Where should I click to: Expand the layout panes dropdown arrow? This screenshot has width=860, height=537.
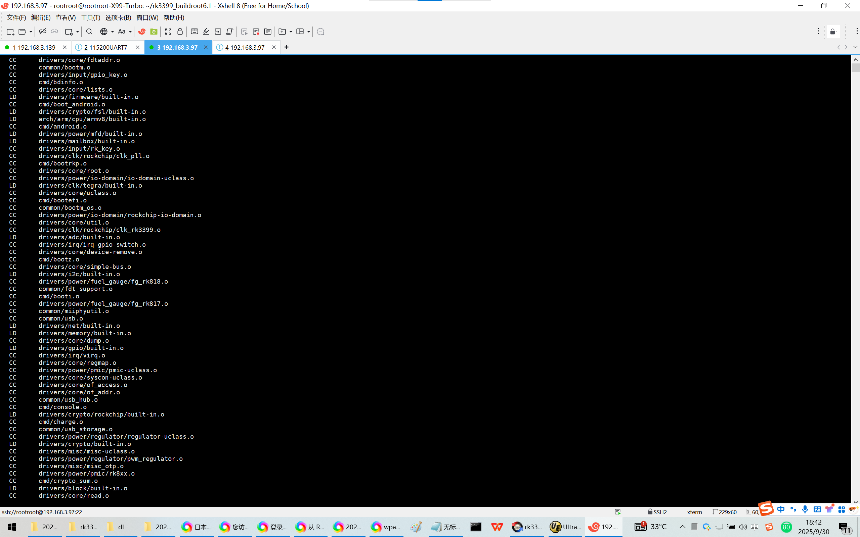308,32
